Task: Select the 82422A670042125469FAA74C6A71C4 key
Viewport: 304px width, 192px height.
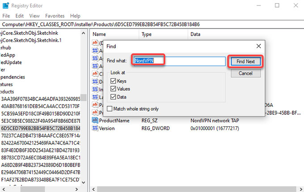Action: tap(41, 143)
